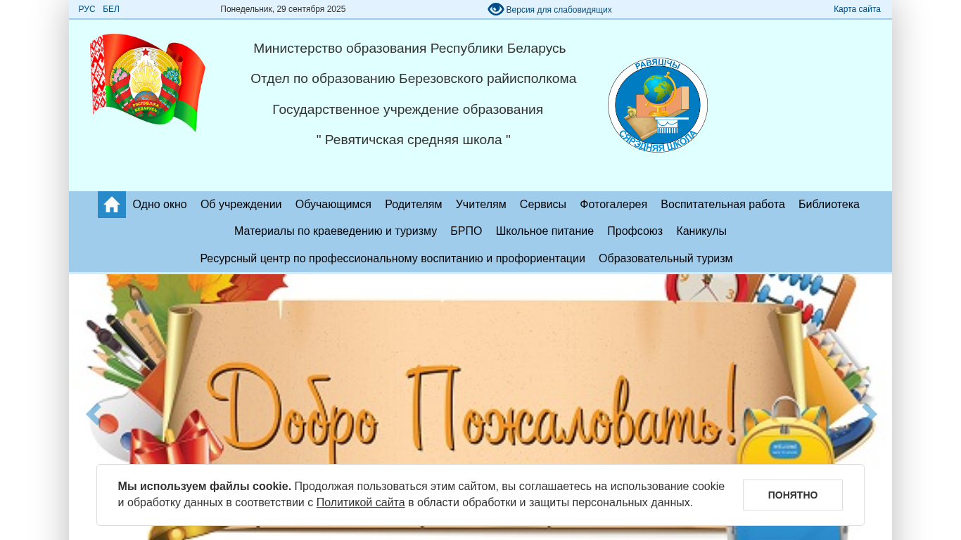Click the round school logo with globe
This screenshot has width=961, height=540.
(x=658, y=105)
